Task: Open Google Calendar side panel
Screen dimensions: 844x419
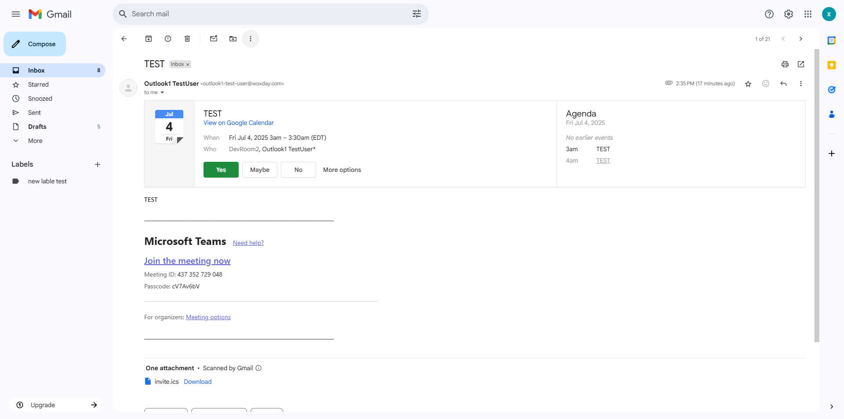Action: click(x=831, y=40)
